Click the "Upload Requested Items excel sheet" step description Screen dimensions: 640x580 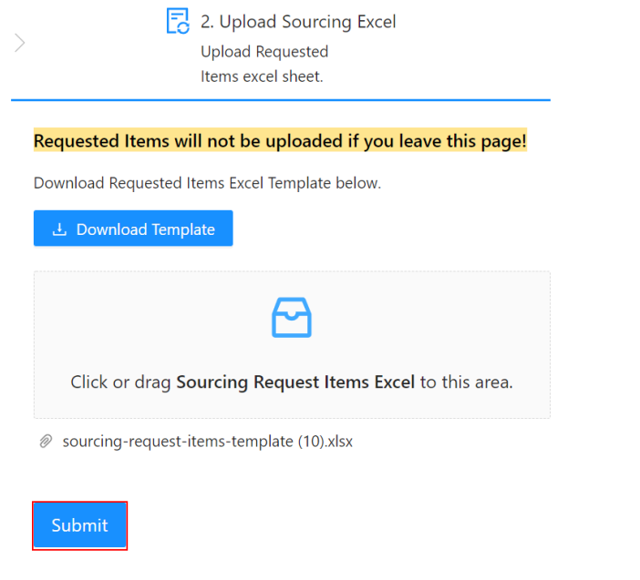click(x=264, y=64)
